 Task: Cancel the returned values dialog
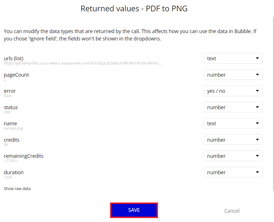[x=232, y=211]
